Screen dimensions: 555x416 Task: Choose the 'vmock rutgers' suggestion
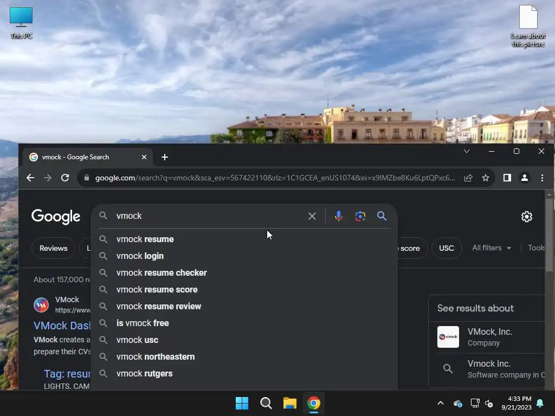click(244, 374)
